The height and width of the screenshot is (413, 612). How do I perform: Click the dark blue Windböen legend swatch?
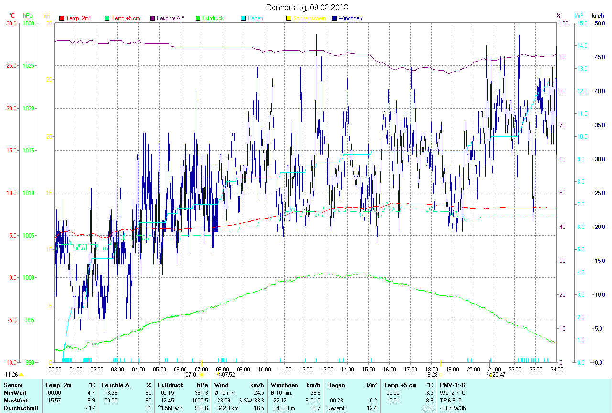pos(334,18)
